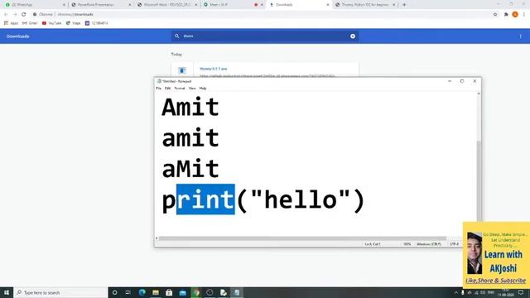The image size is (530, 298).
Task: Open the Mail app from the taskbar
Action: coord(182,292)
